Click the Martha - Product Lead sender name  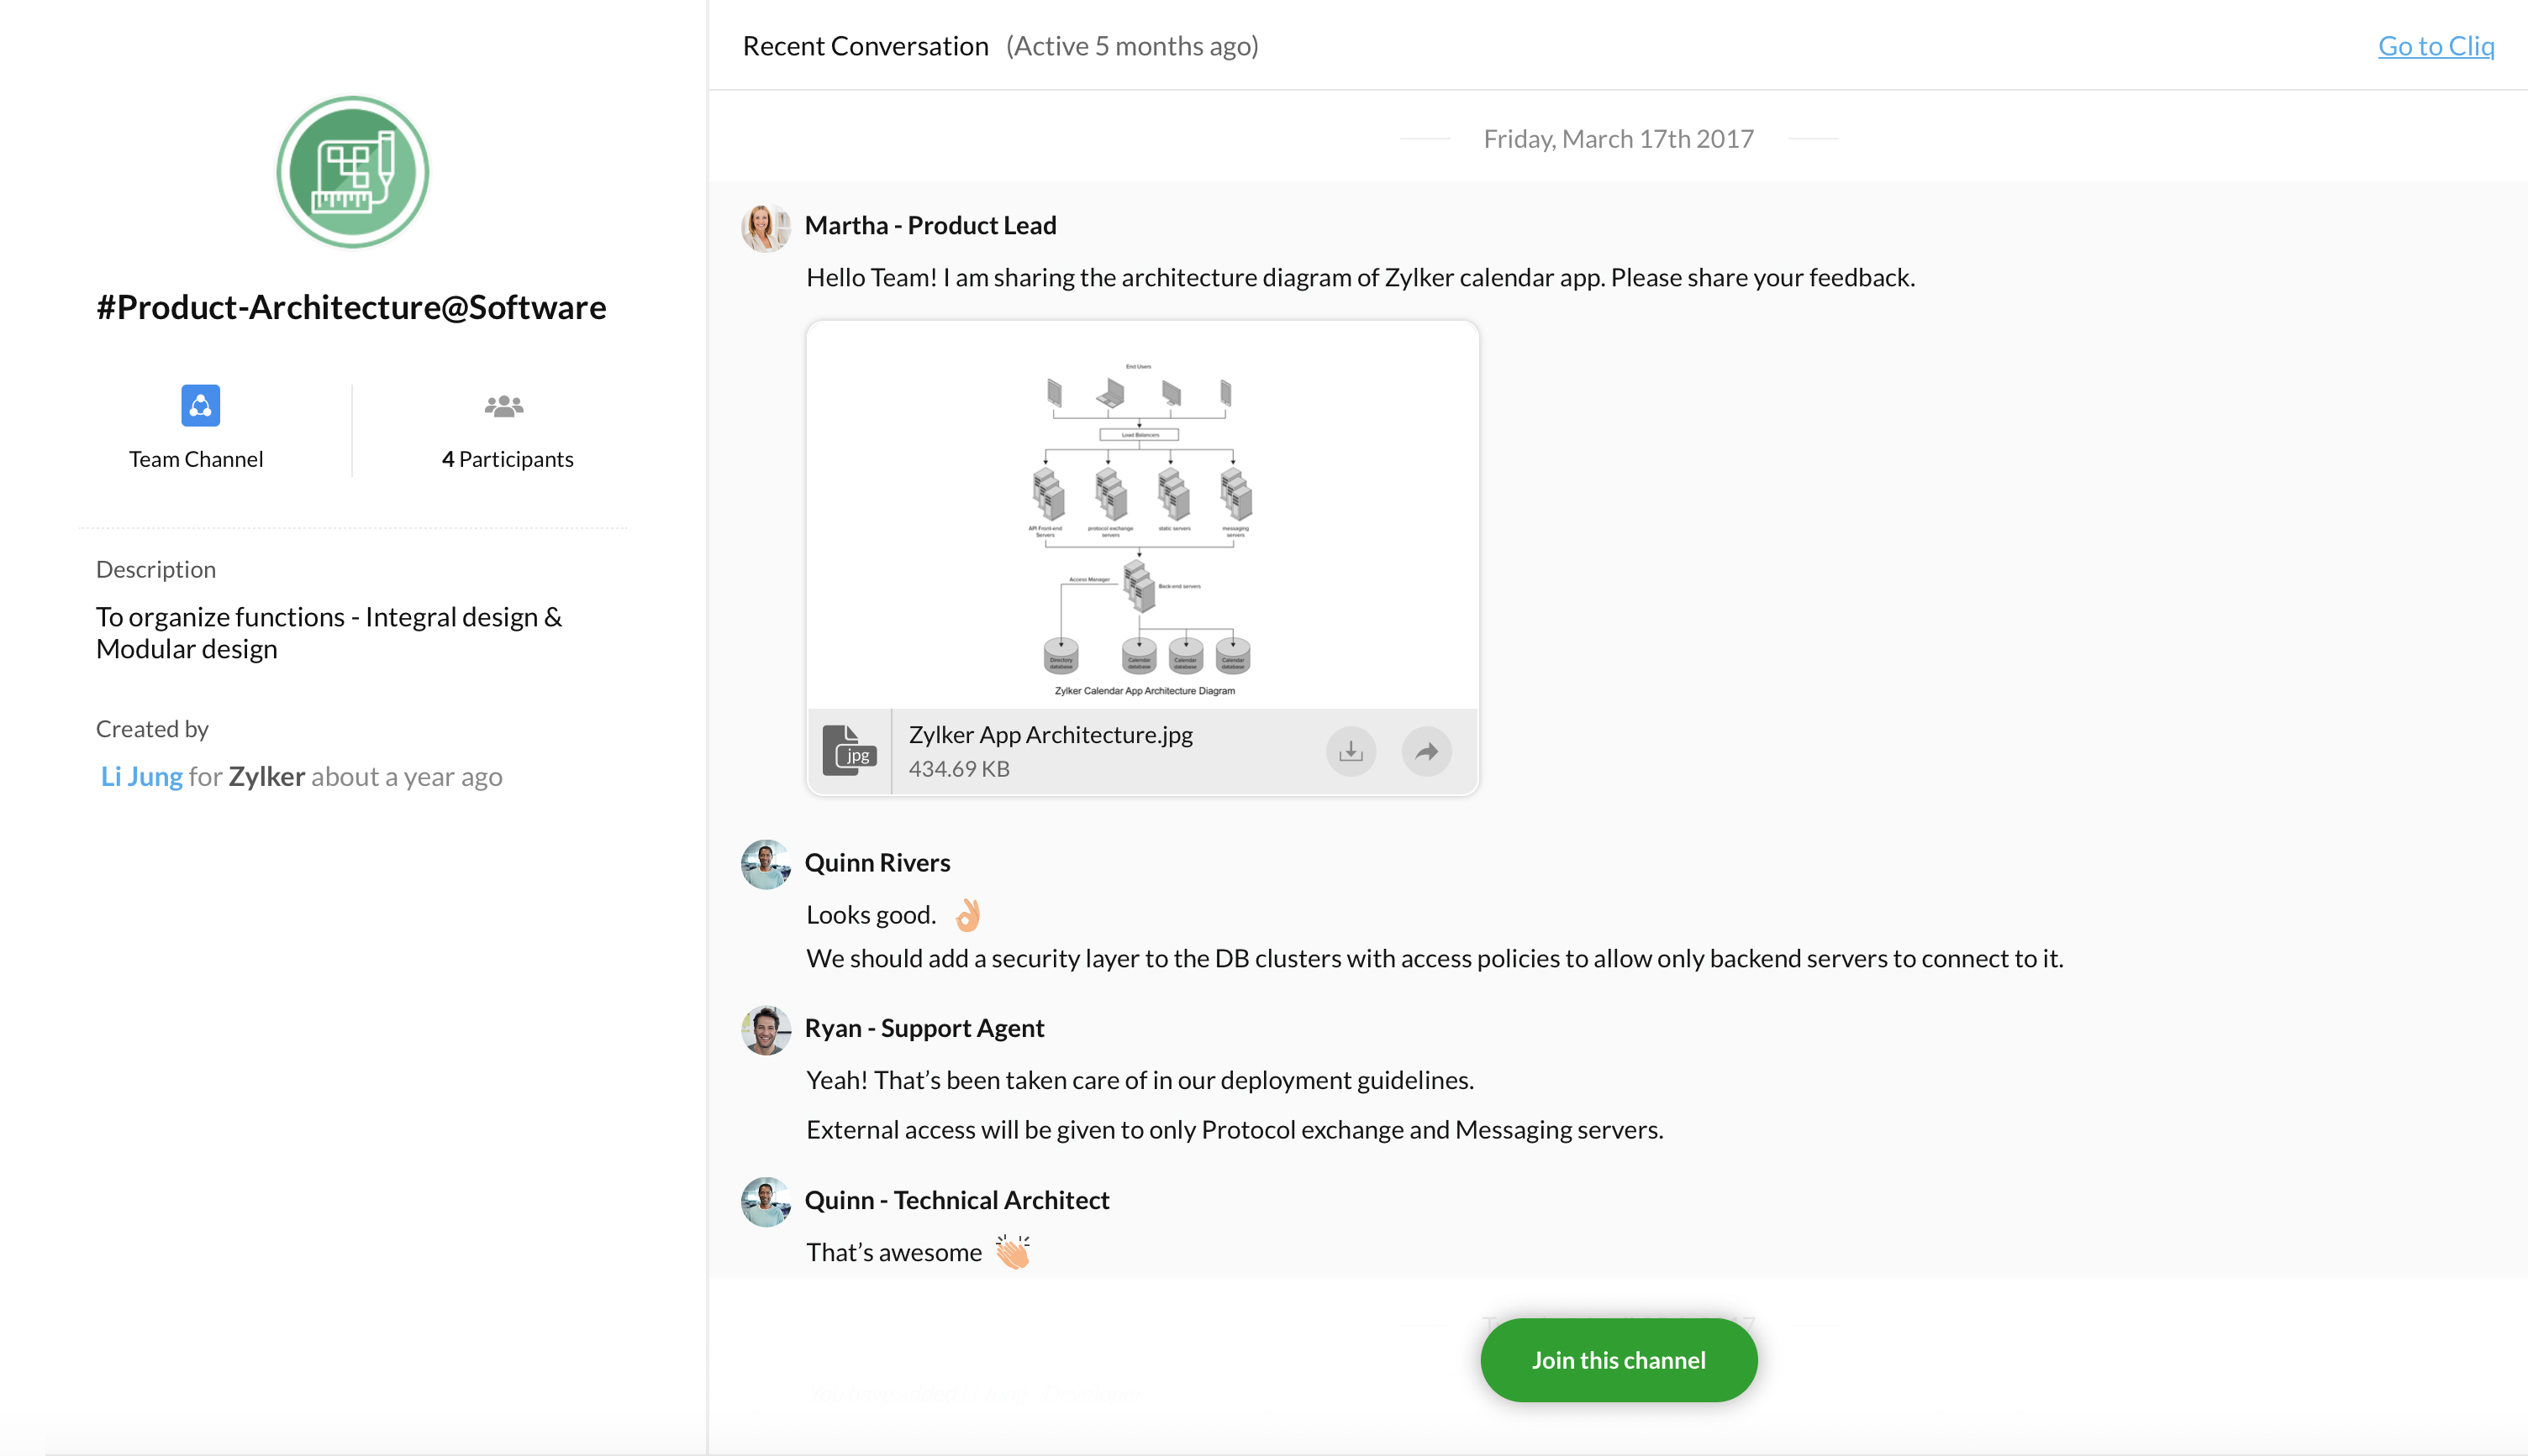click(930, 225)
